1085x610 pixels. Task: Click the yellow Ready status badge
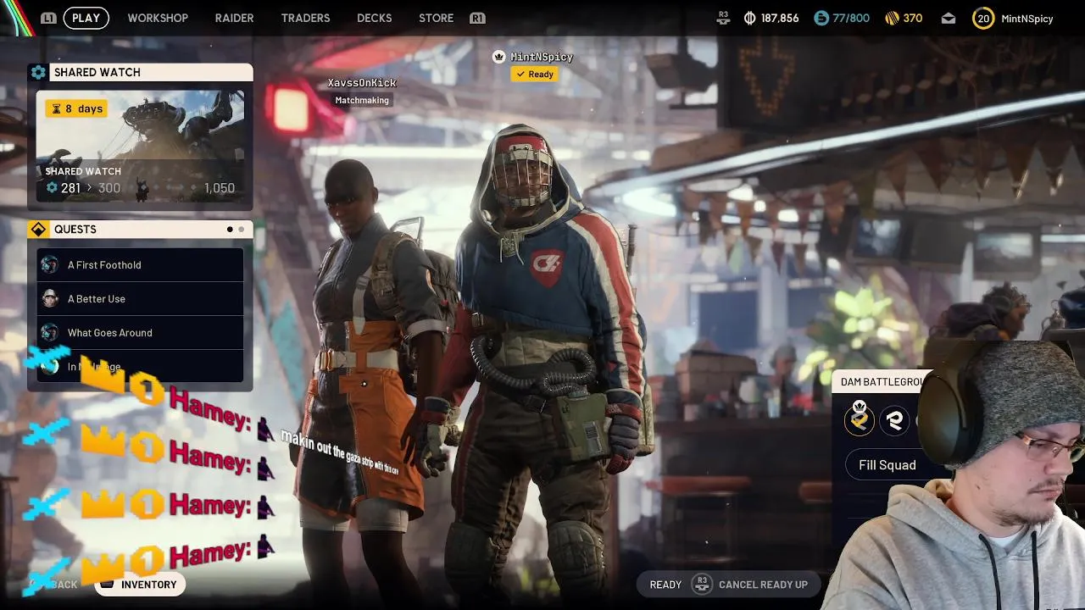coord(534,75)
